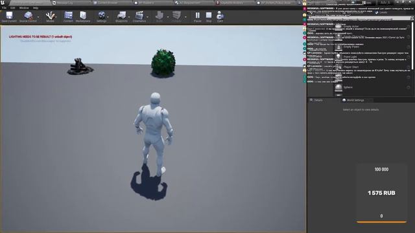Expand the Cinematics dropdown arrow

pyautogui.click(x=147, y=17)
